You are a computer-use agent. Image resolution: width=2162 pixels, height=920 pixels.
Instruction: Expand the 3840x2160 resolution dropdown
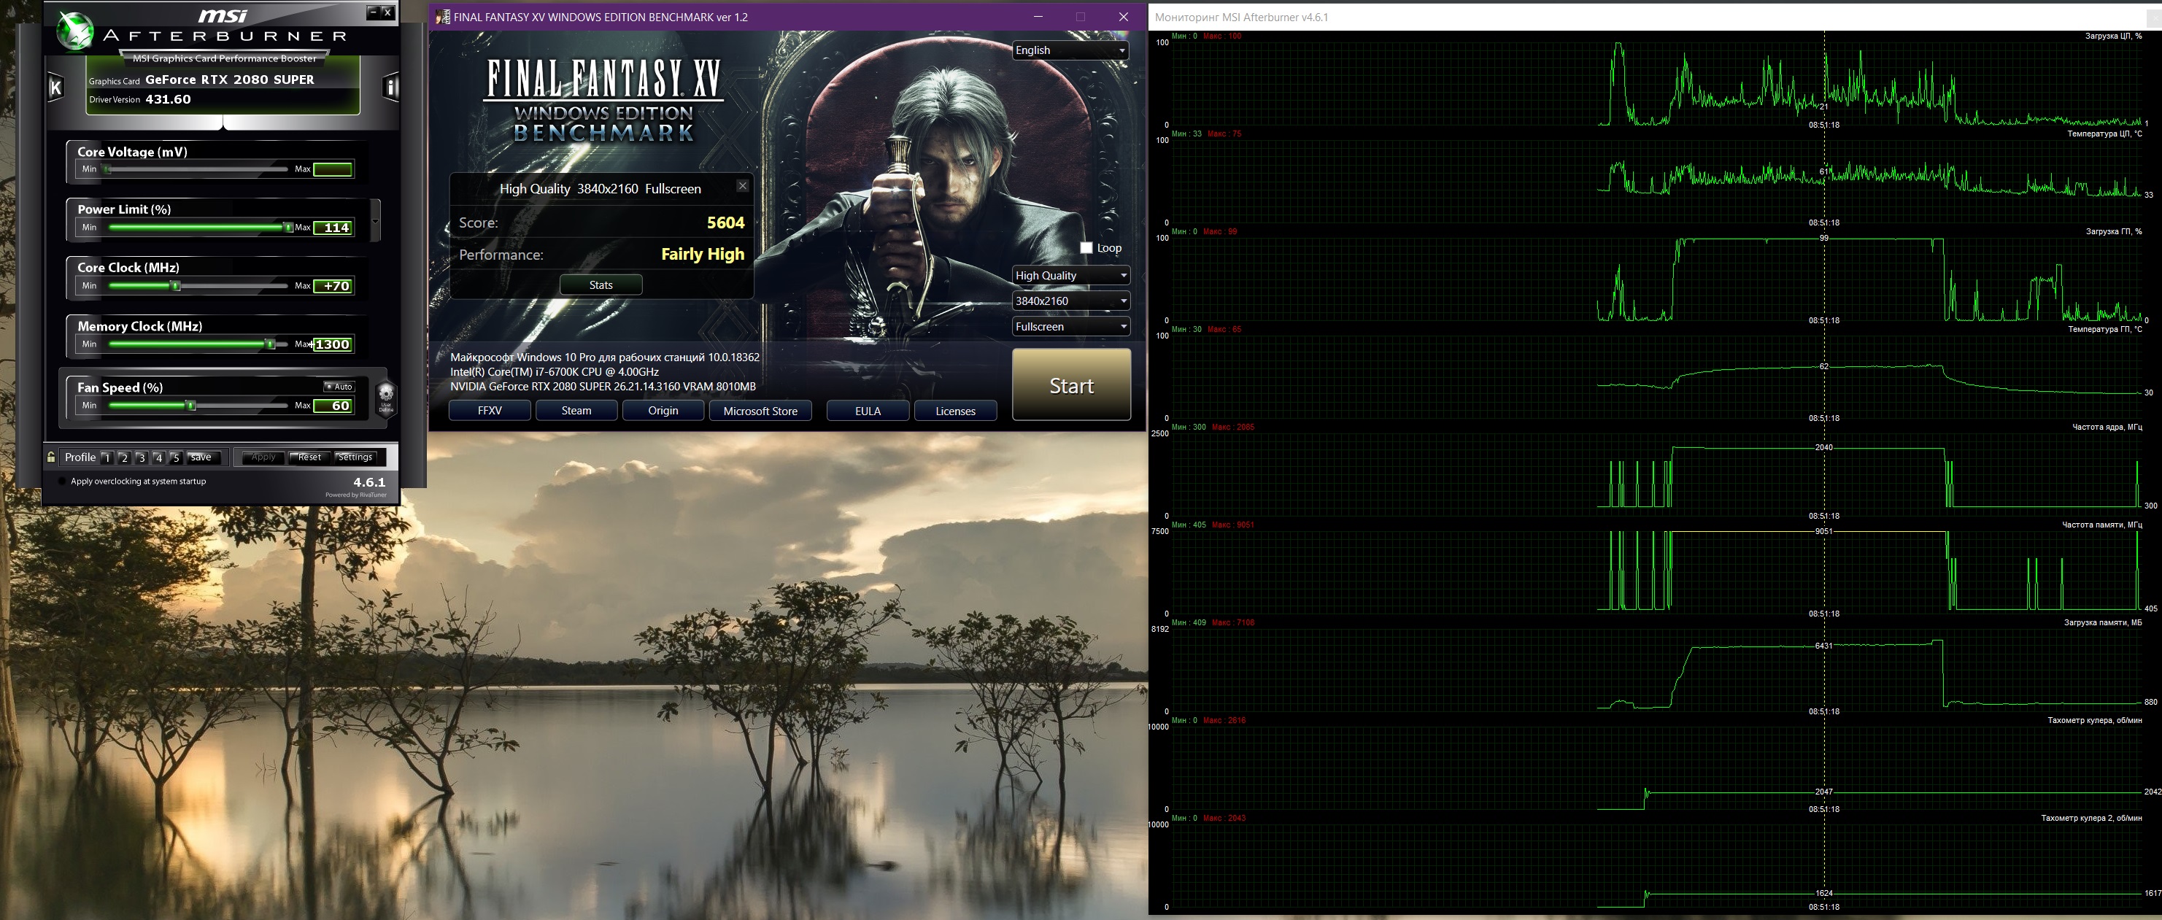[x=1070, y=301]
